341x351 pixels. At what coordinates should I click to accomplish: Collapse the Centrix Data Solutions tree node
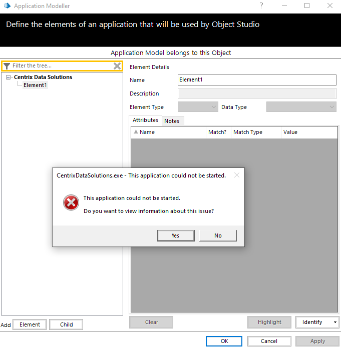coord(9,77)
